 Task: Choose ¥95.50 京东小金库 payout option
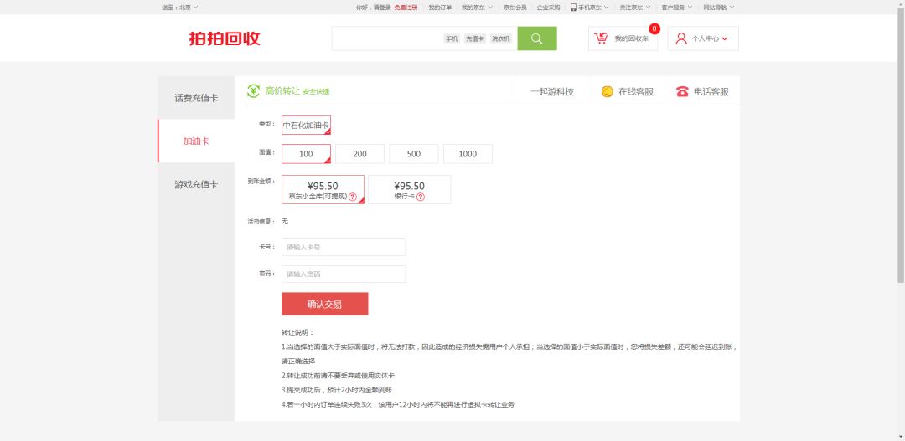[x=323, y=190]
